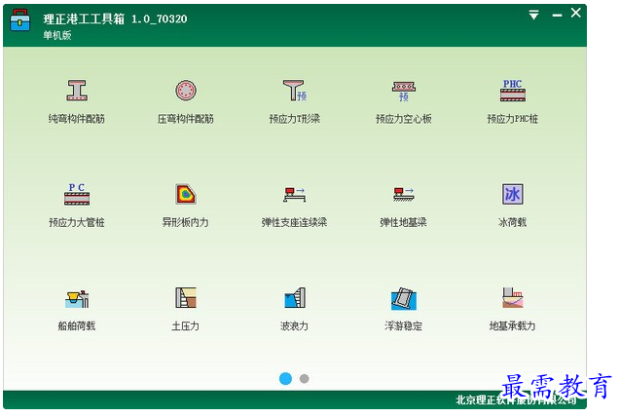Launch the 地基承载力 bearing capacity icon
Screen dimensions: 620x417
coord(512,298)
